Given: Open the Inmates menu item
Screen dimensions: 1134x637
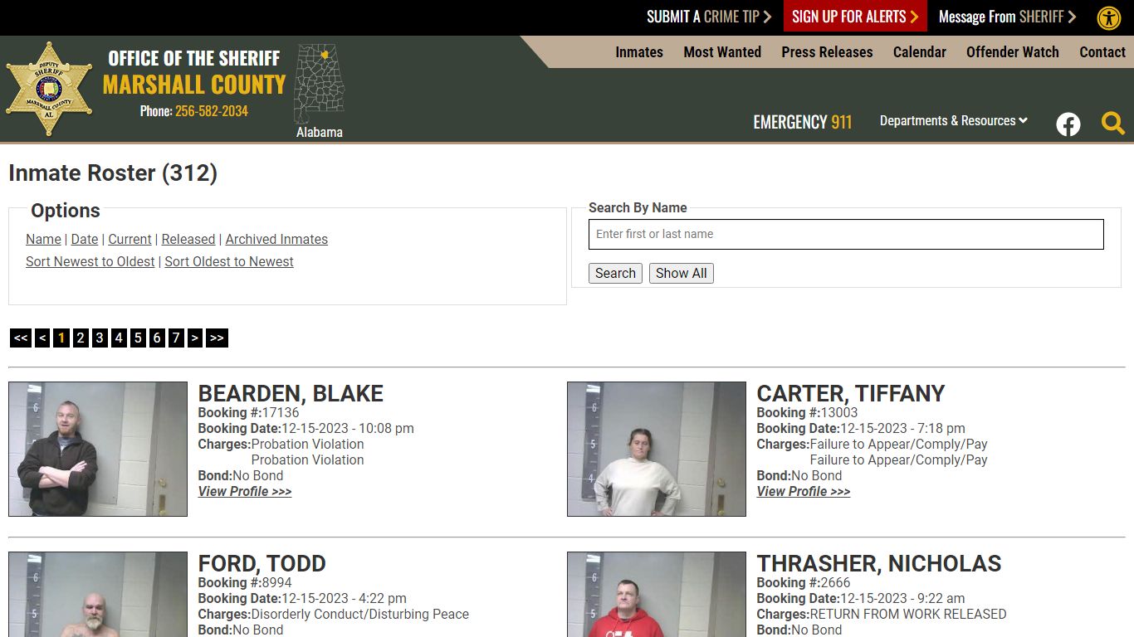Looking at the screenshot, I should 639,51.
